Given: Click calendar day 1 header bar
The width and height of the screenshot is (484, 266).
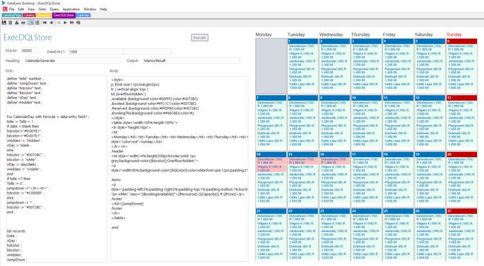Looking at the screenshot, I should (x=302, y=41).
